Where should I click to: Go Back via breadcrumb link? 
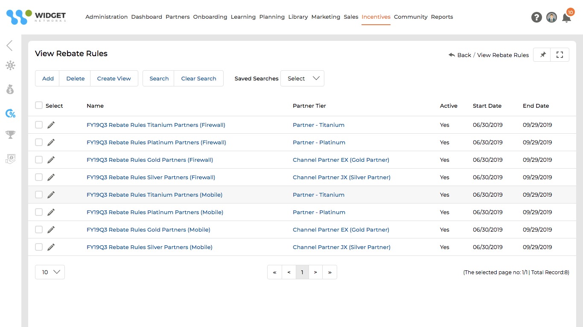460,55
